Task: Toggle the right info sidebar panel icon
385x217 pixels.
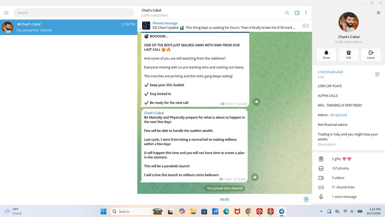Action: click(297, 13)
